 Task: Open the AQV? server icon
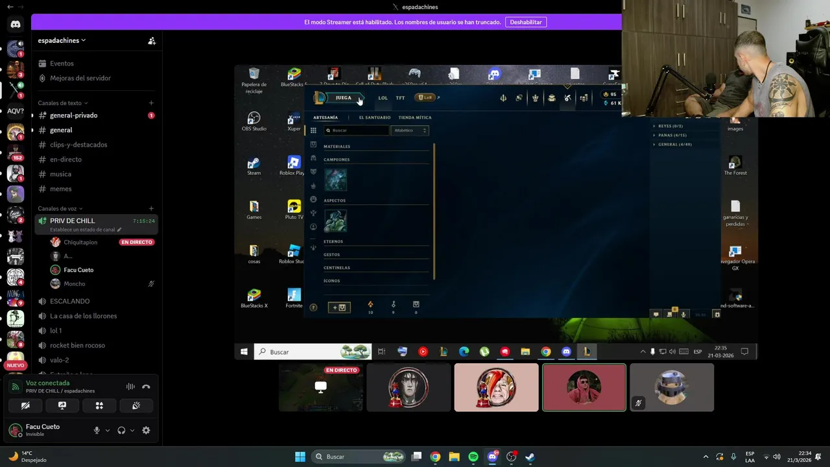pyautogui.click(x=16, y=111)
